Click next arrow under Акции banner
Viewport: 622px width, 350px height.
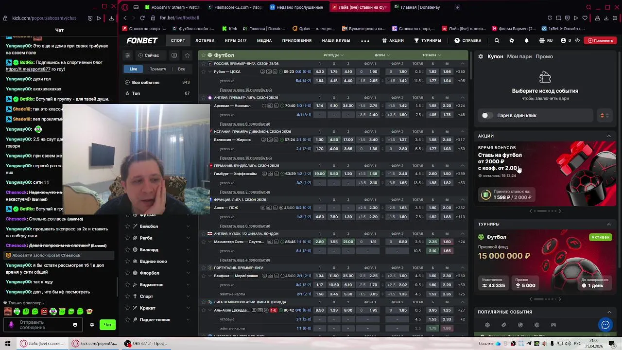click(559, 211)
